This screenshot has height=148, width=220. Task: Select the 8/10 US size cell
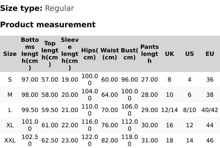point(189,110)
